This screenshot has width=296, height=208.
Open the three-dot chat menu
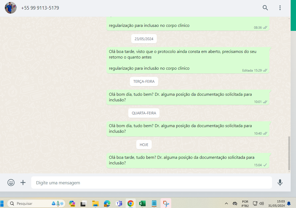(x=280, y=8)
